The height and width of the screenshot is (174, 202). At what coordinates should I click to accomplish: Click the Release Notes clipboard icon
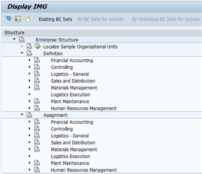click(27, 19)
